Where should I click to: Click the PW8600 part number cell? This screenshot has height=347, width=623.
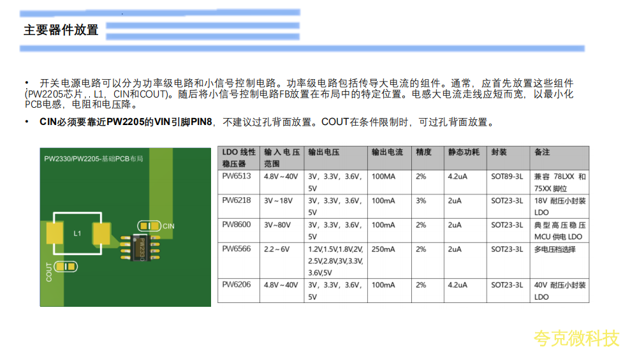[x=237, y=225]
